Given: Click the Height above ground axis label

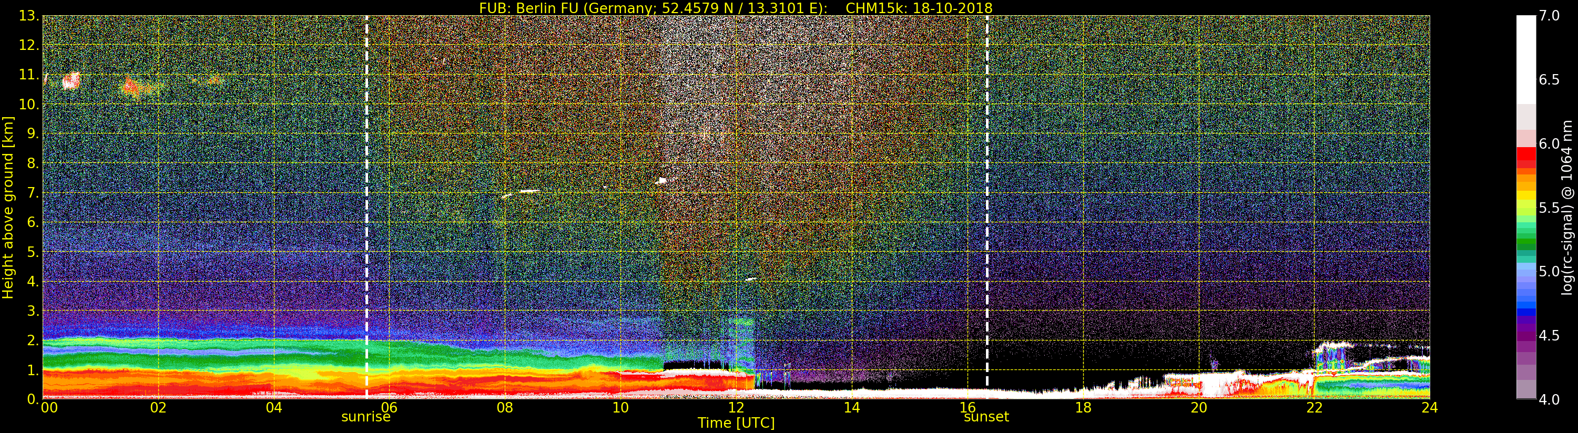Looking at the screenshot, I should click(x=8, y=207).
